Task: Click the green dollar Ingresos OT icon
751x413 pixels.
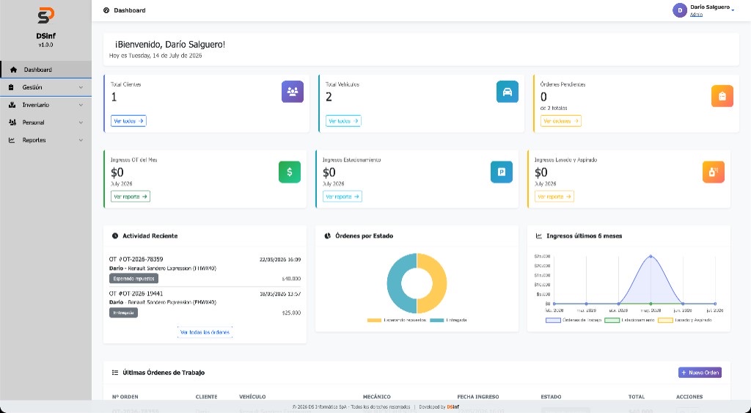Action: (x=289, y=172)
